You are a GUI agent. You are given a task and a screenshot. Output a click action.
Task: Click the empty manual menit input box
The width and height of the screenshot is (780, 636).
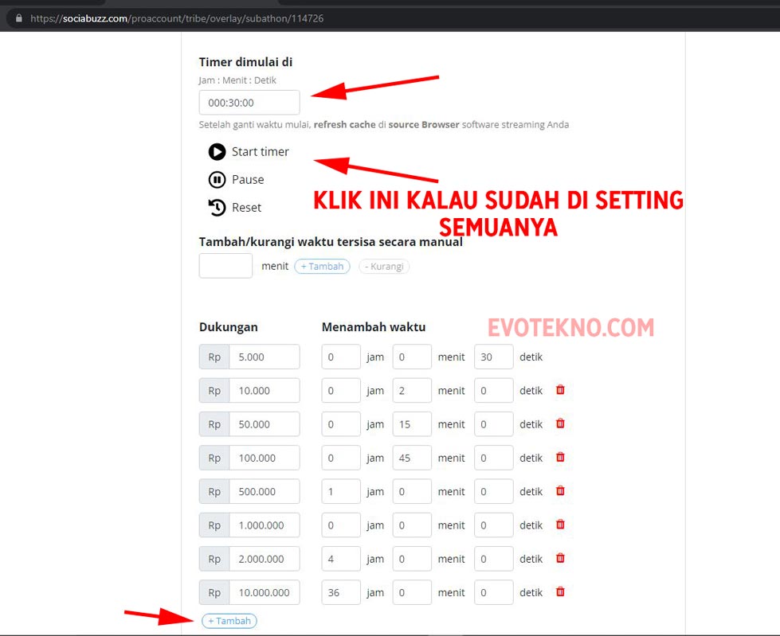(x=225, y=266)
